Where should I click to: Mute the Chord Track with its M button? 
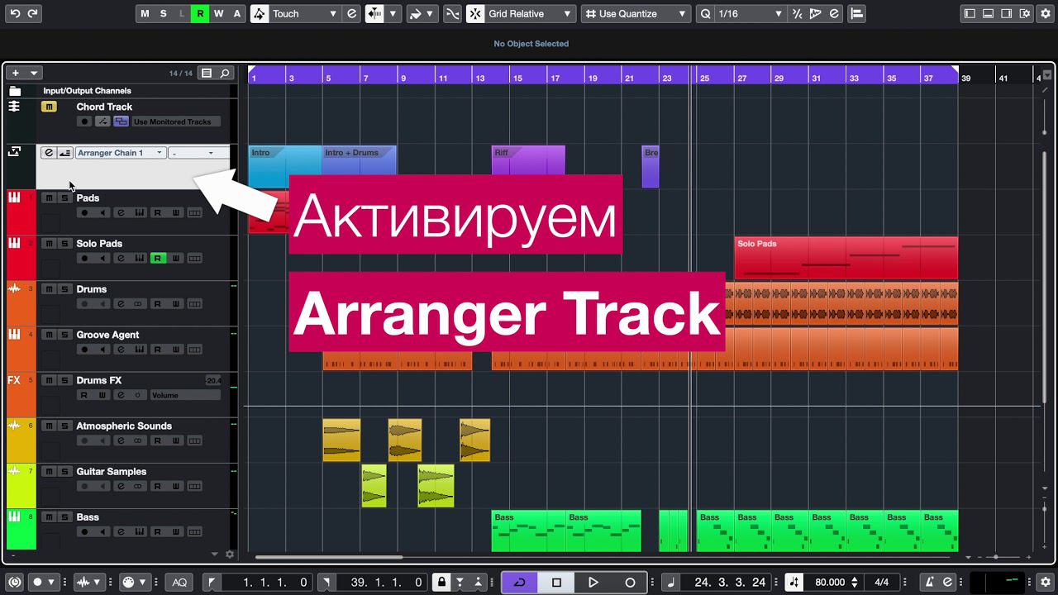[x=49, y=107]
